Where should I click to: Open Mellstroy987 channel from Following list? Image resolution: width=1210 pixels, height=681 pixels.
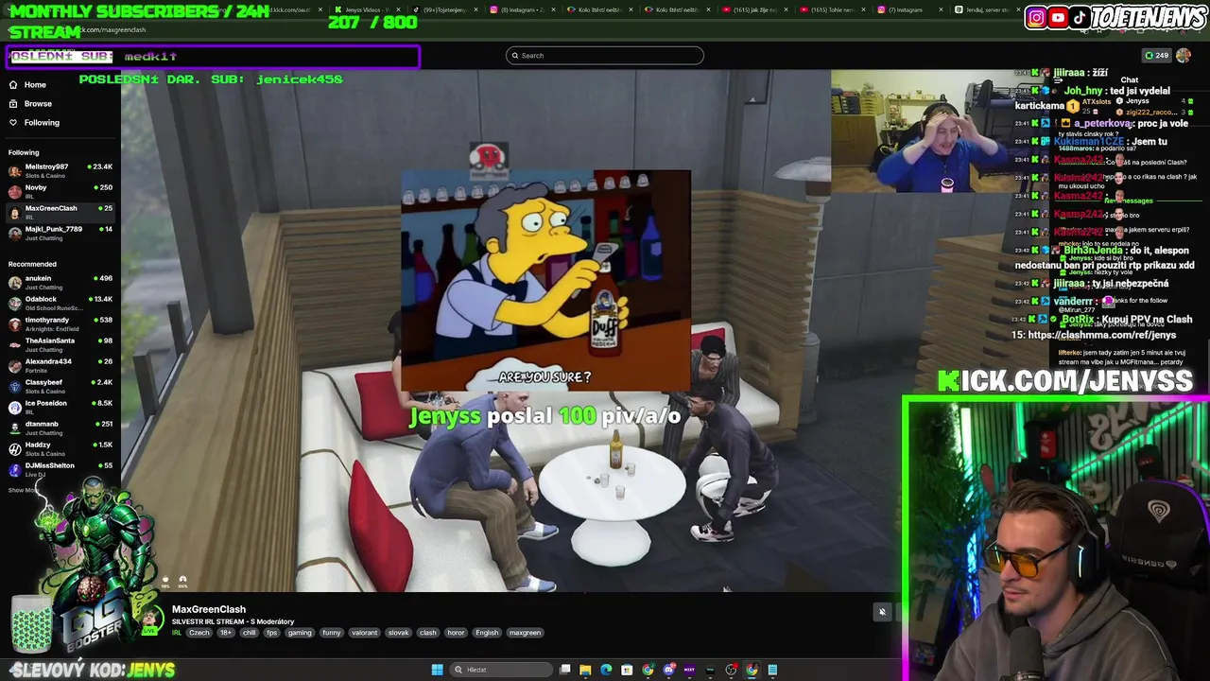60,170
